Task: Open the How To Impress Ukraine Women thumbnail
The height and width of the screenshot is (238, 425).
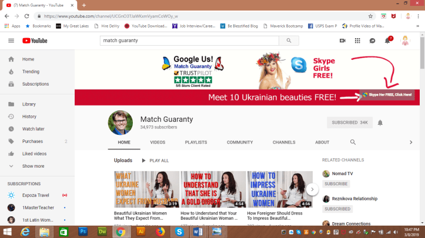Action: [x=280, y=189]
